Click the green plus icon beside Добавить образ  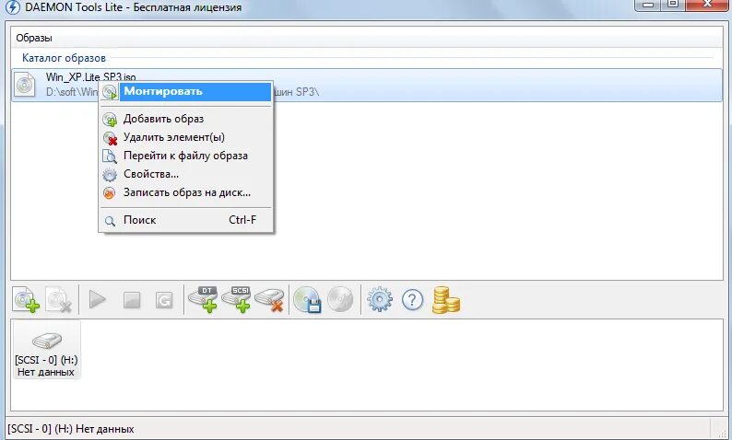pos(110,120)
